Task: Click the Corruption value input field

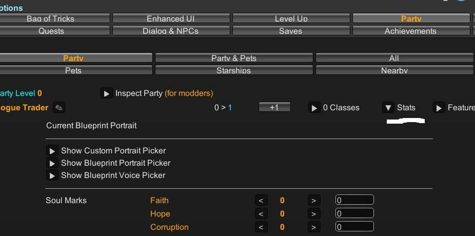Action: click(x=354, y=227)
